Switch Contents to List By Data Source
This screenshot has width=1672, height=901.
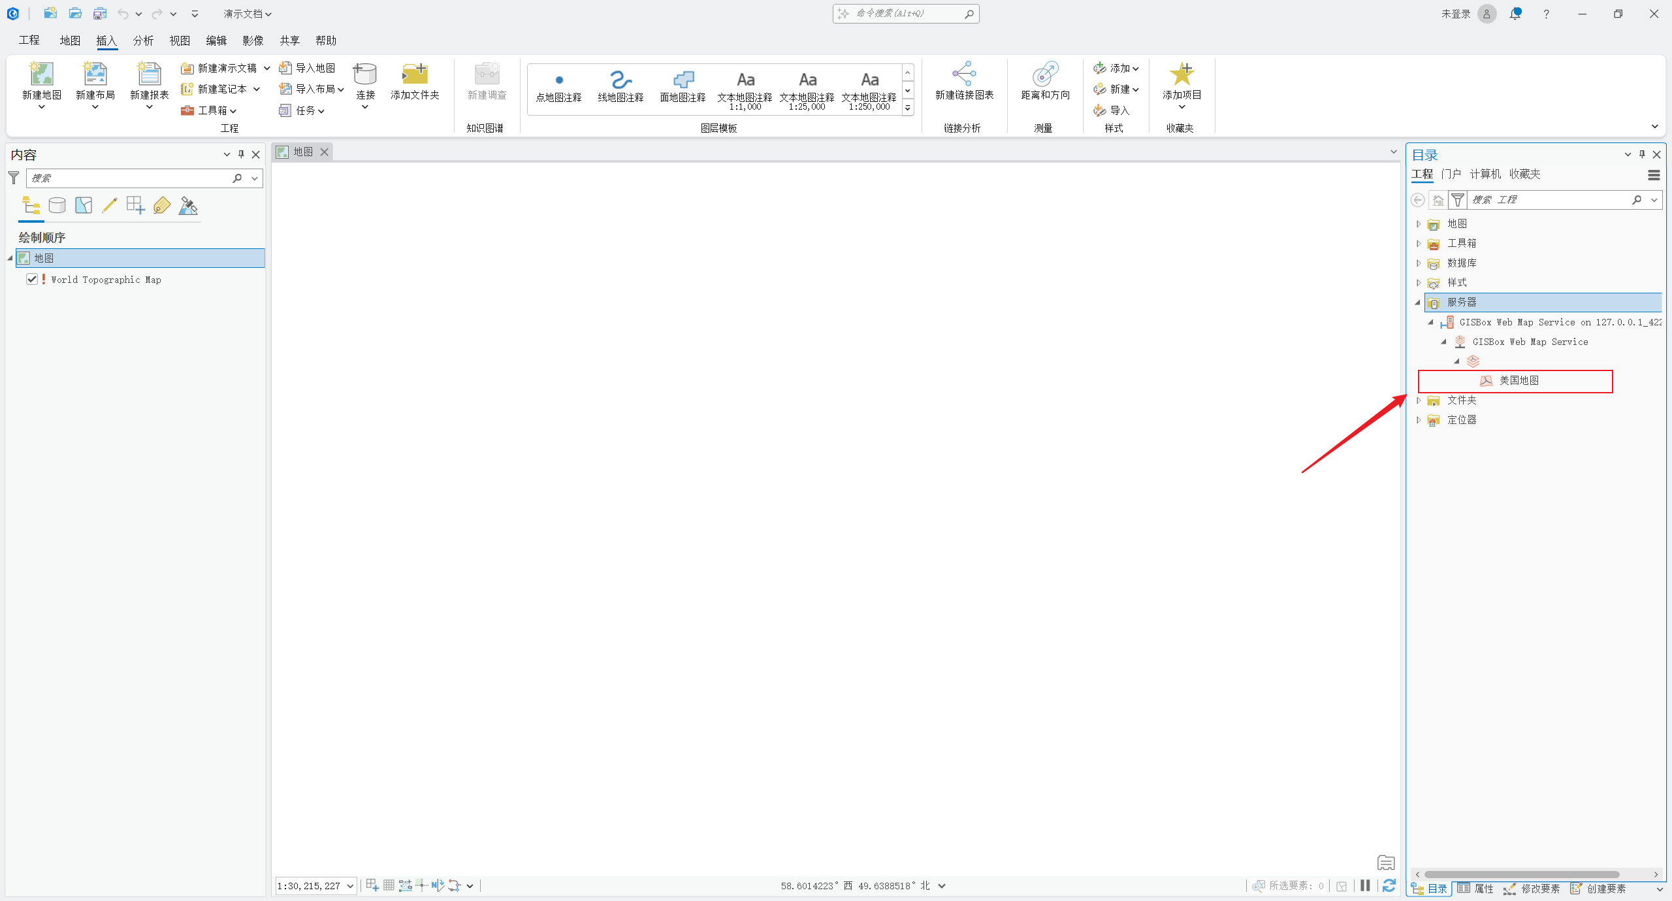(57, 206)
